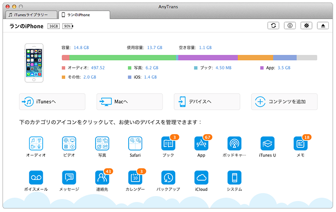Open the Safari category icon
The height and width of the screenshot is (212, 336).
click(135, 143)
